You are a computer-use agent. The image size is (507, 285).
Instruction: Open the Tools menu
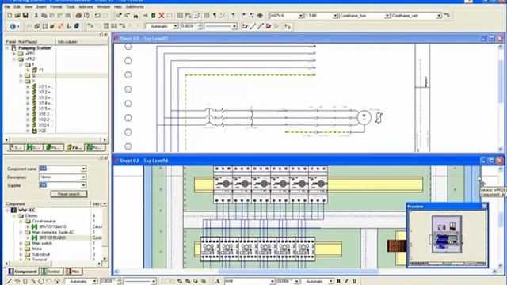pyautogui.click(x=71, y=7)
